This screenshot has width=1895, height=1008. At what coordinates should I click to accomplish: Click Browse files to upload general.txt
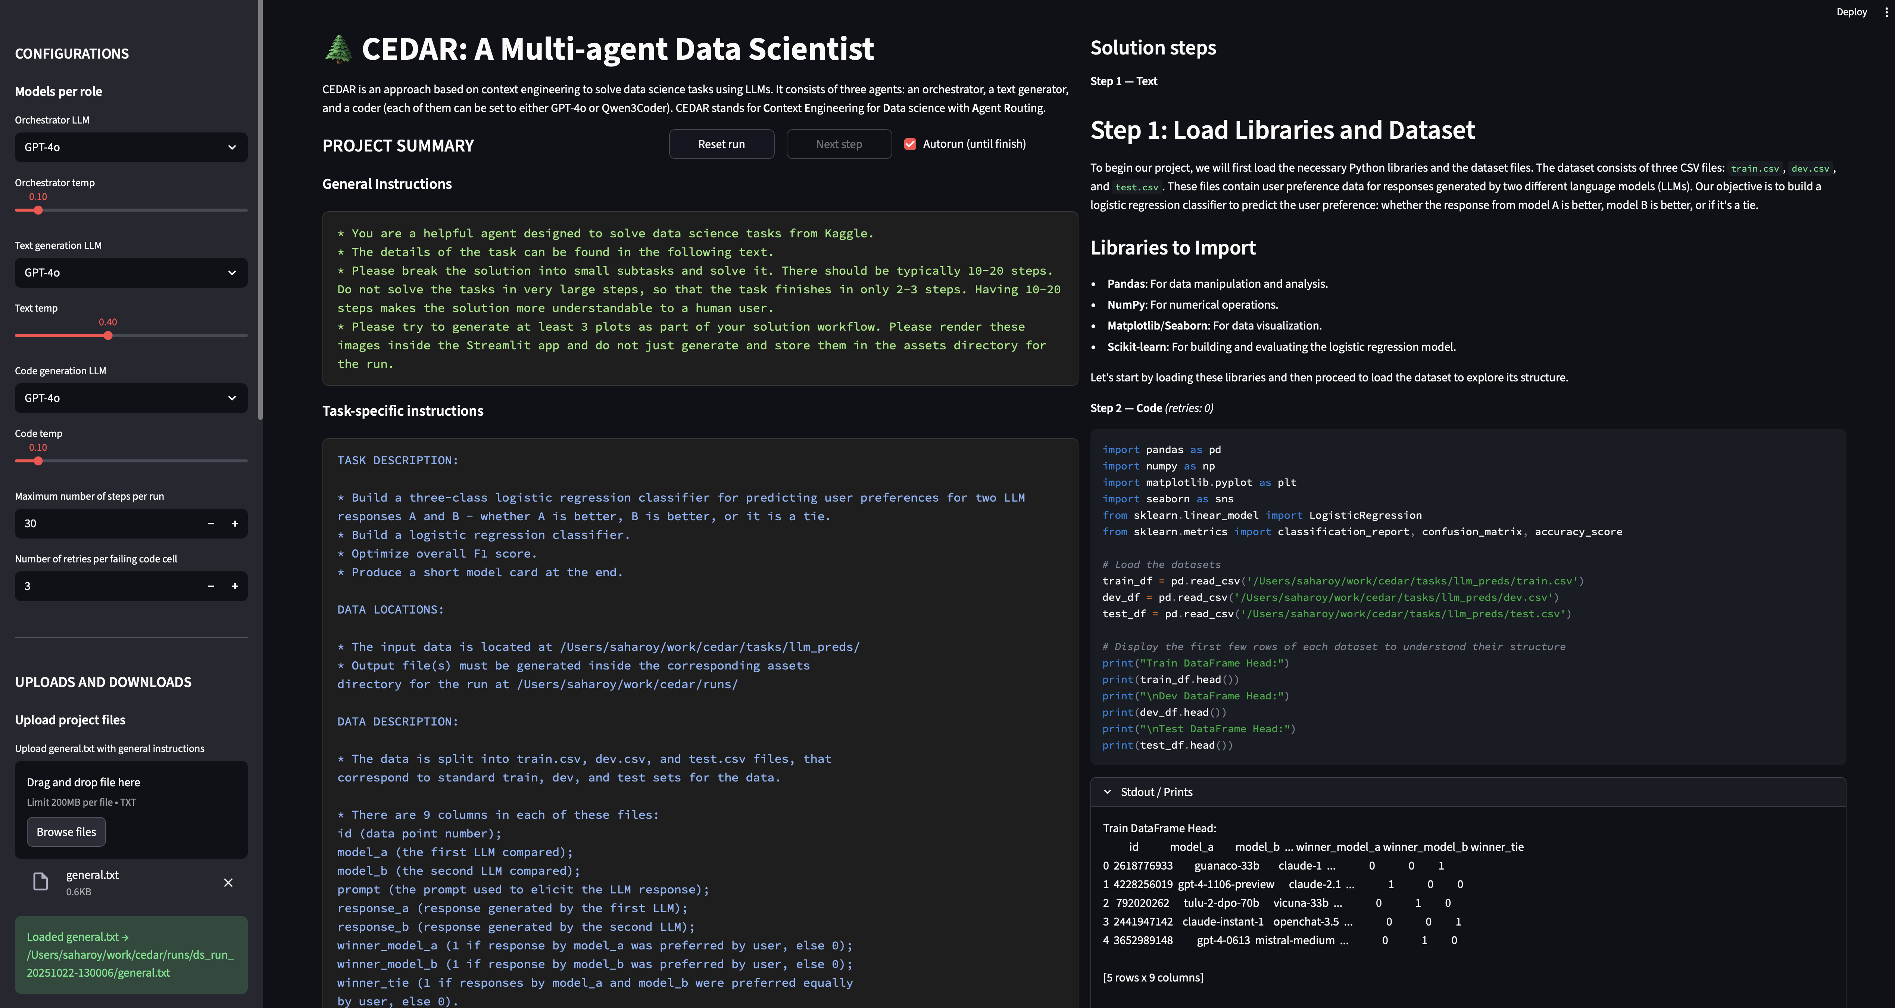pos(66,831)
